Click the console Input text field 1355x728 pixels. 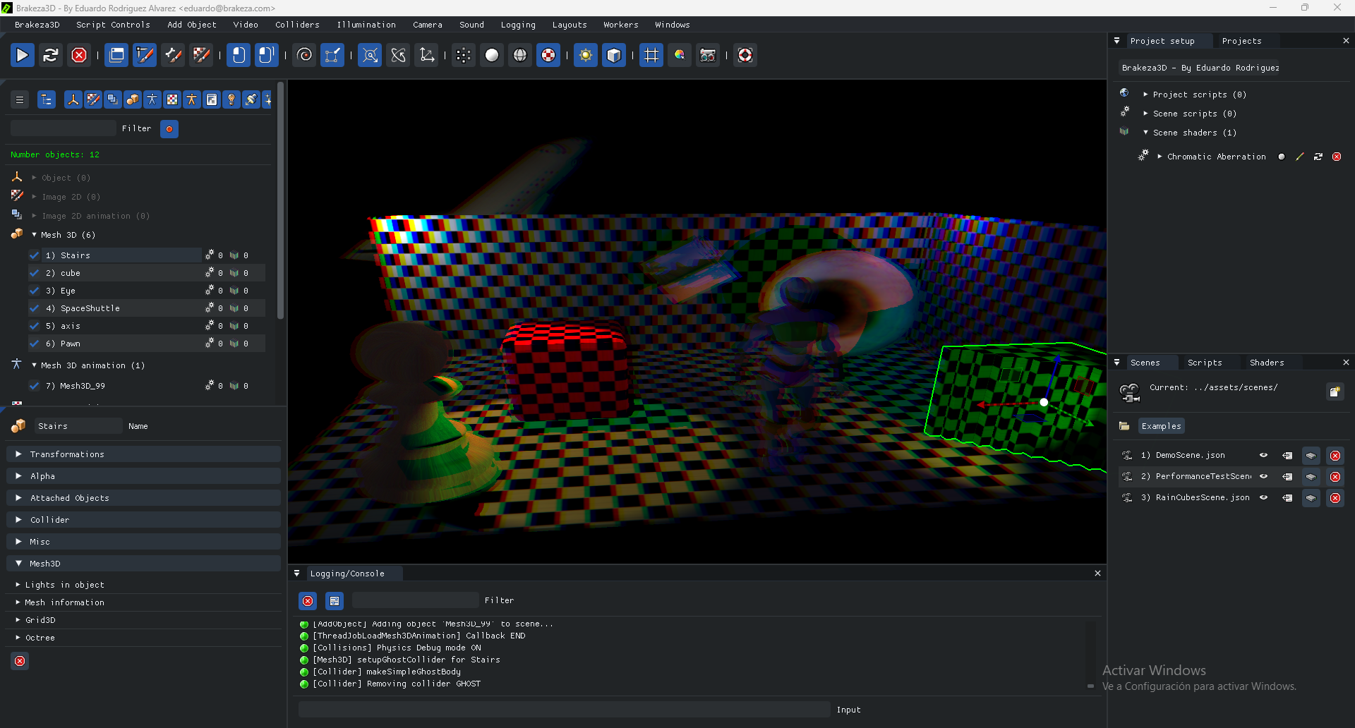(x=564, y=710)
